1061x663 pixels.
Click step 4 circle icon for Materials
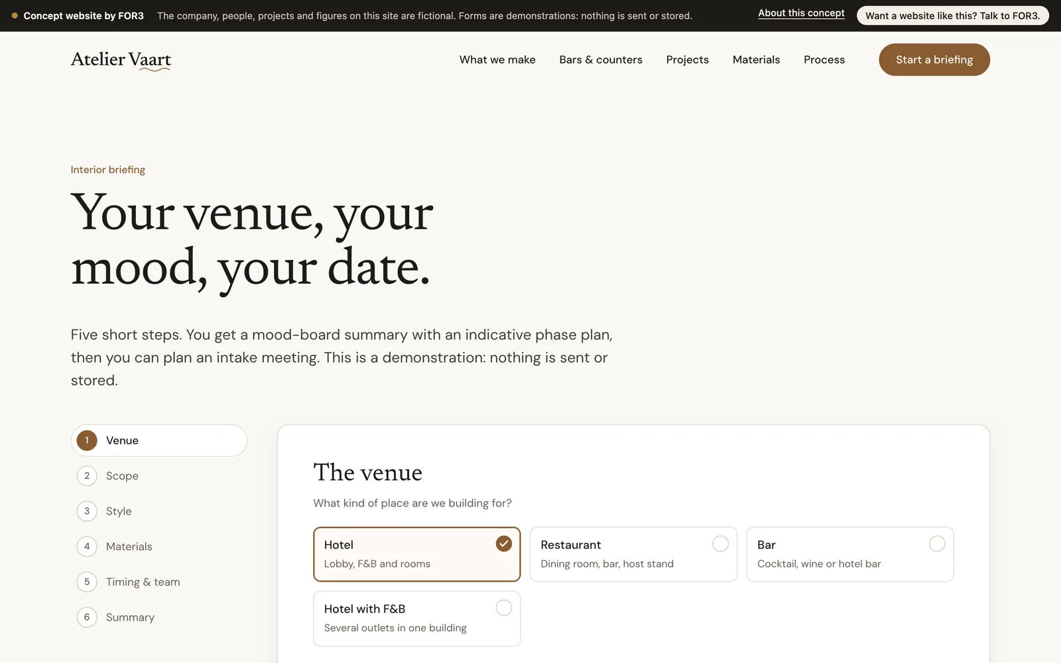click(x=87, y=546)
